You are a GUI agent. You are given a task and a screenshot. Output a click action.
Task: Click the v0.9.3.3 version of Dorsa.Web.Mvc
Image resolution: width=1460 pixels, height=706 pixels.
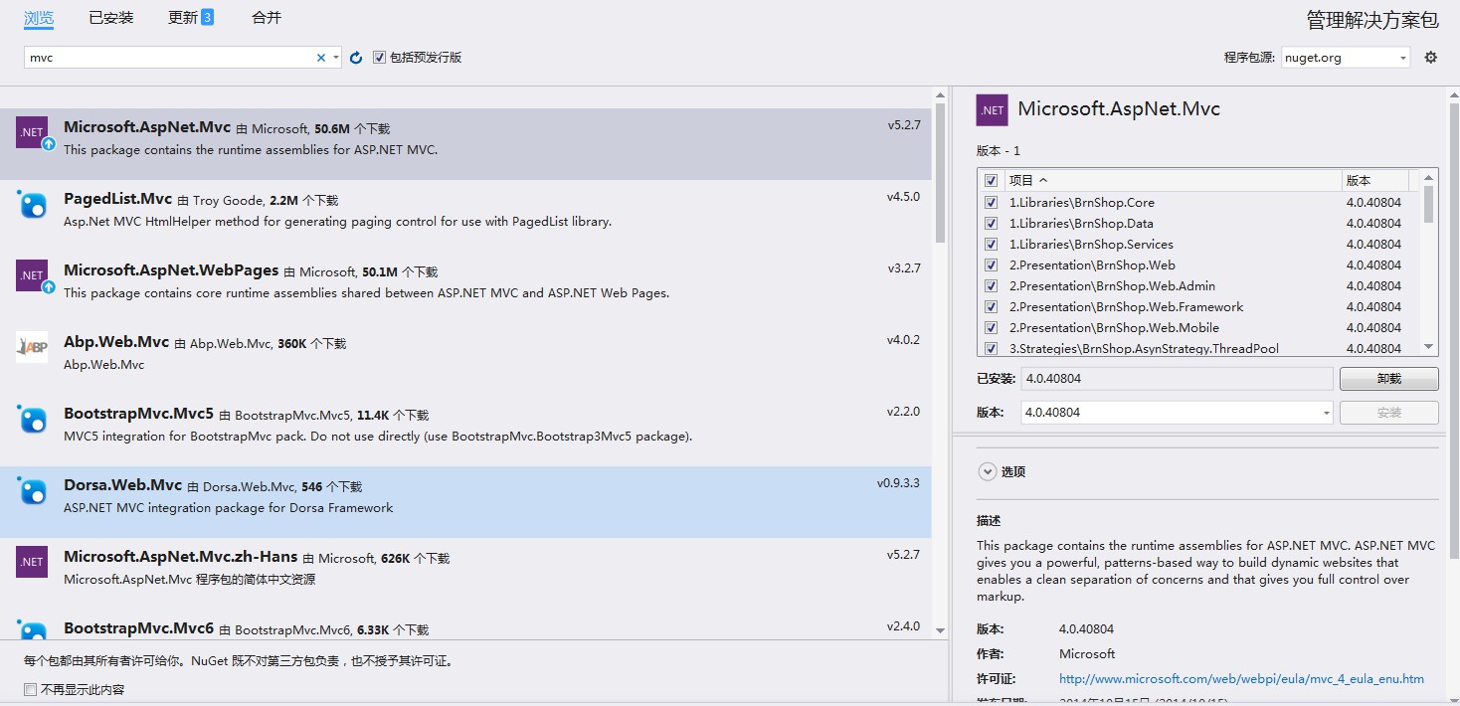click(898, 483)
